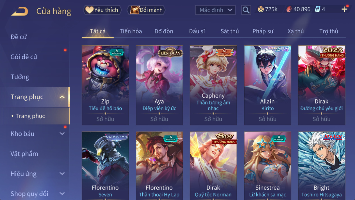Viewport: 355px width, 200px height.
Task: Click the blue voucher icon showing 4
Action: (317, 9)
